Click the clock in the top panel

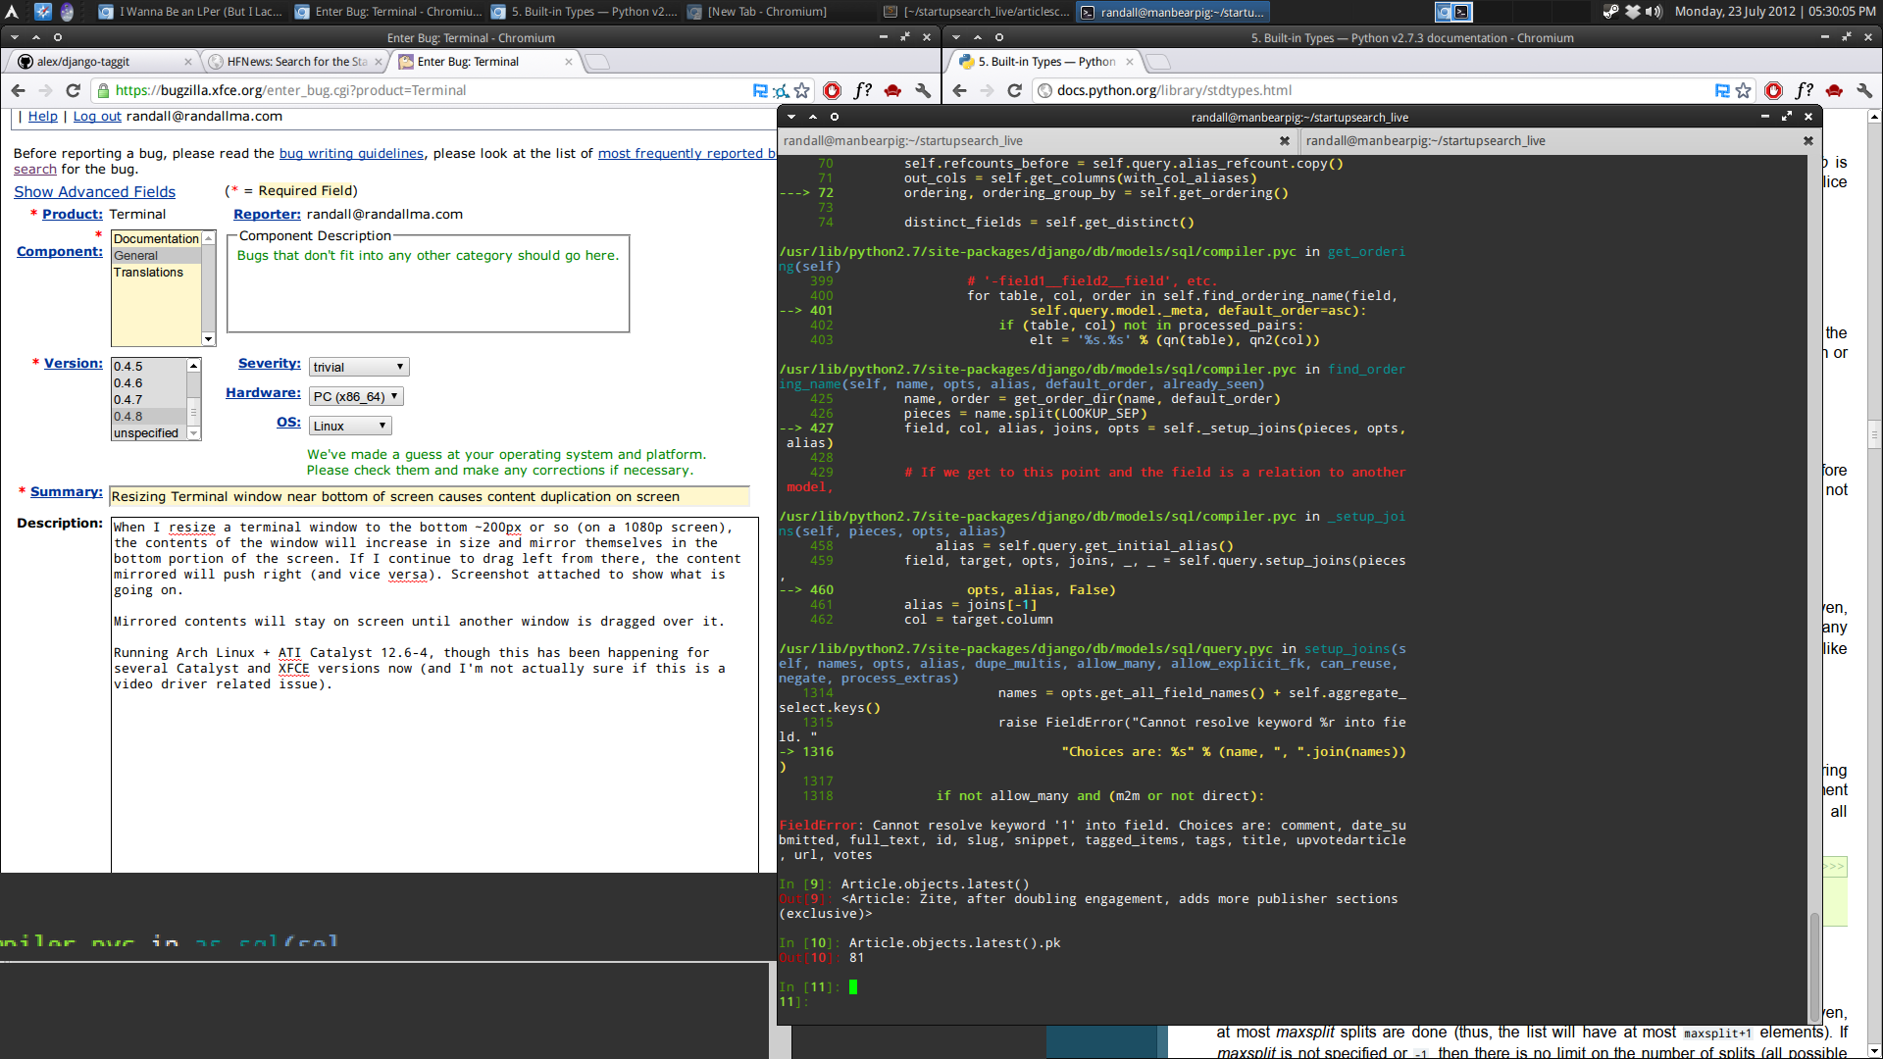pos(1775,12)
